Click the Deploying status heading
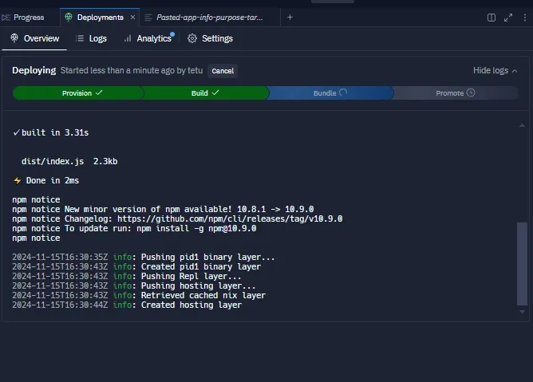Image resolution: width=533 pixels, height=382 pixels. (34, 70)
